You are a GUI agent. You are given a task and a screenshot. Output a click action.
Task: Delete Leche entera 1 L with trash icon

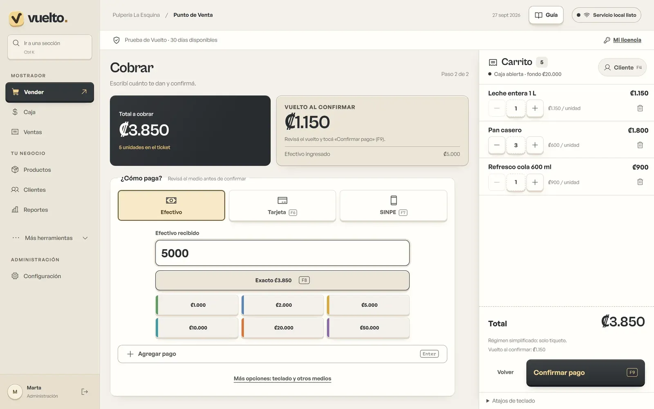click(640, 108)
